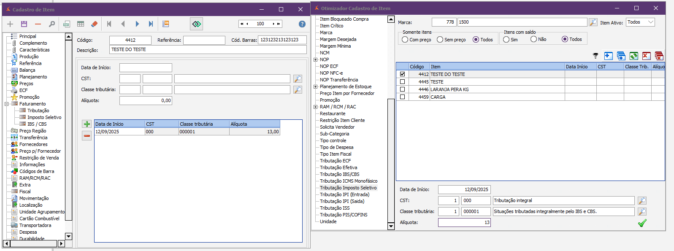Open Classe tributária lookup in Otimizador window
Image resolution: width=674 pixels, height=251 pixels.
(642, 212)
